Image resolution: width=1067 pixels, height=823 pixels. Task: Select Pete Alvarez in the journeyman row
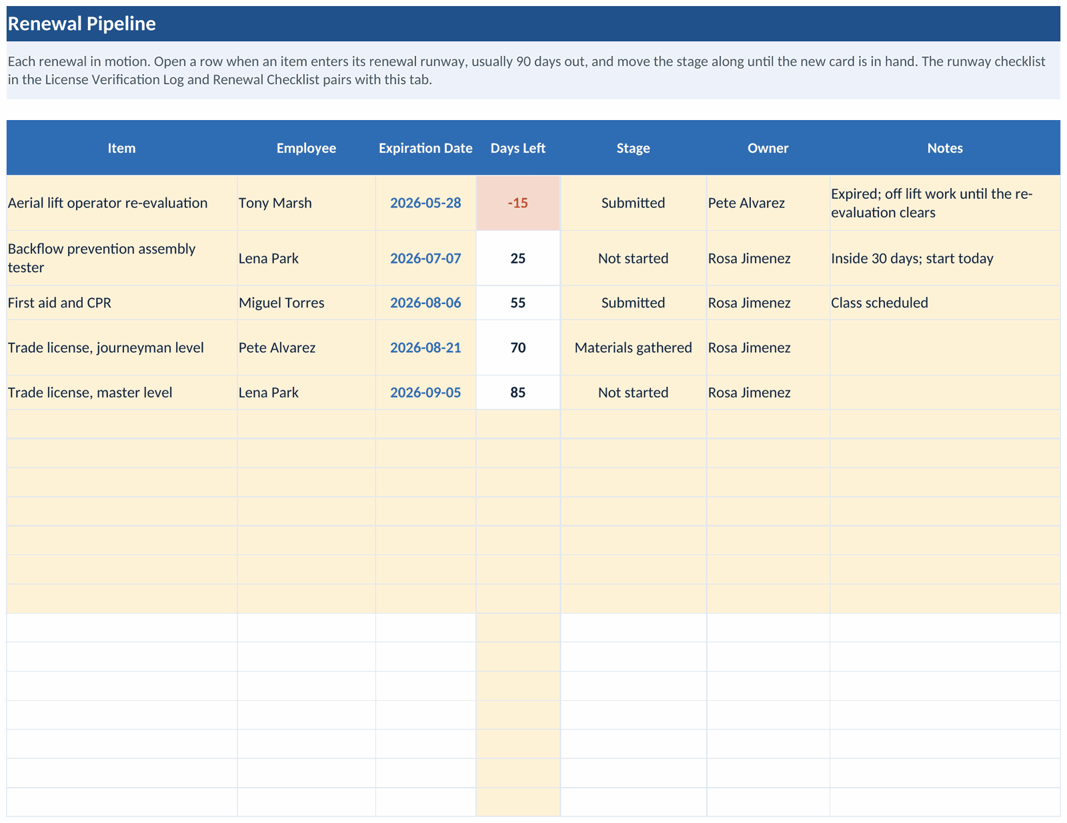point(307,347)
